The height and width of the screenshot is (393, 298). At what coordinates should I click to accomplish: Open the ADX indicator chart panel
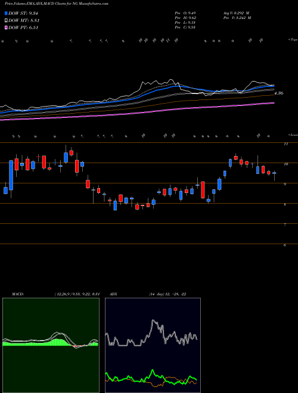point(153,345)
